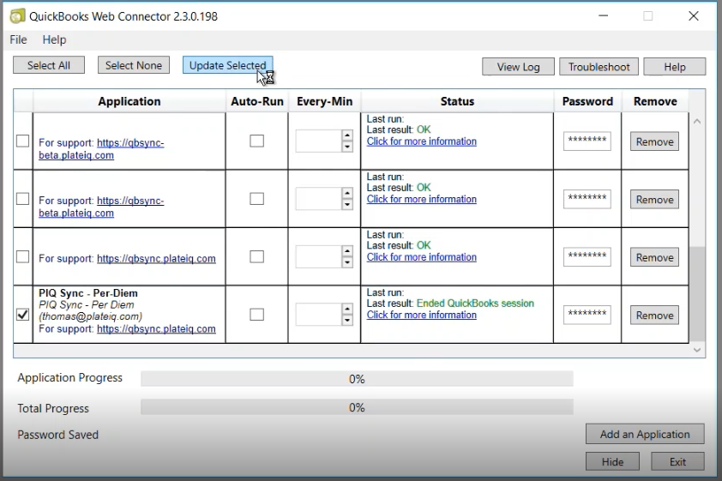The image size is (722, 481).
Task: Open the View Log button
Action: (518, 67)
